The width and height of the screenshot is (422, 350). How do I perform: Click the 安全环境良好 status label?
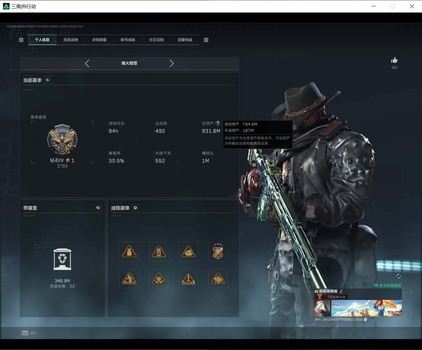[388, 285]
